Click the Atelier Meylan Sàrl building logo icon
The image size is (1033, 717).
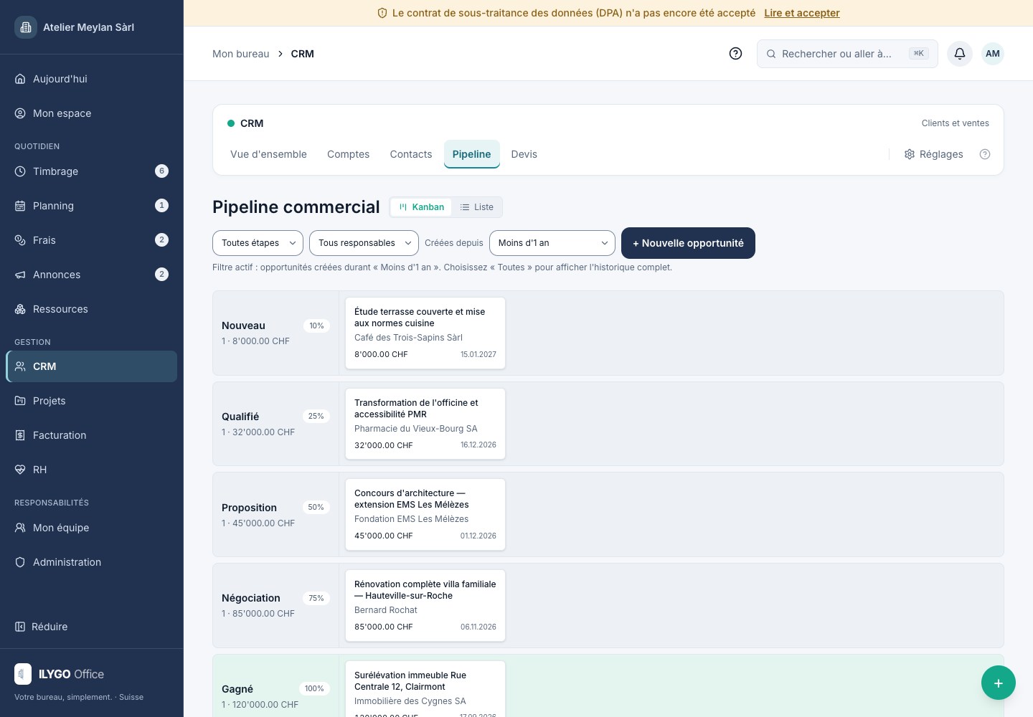26,27
